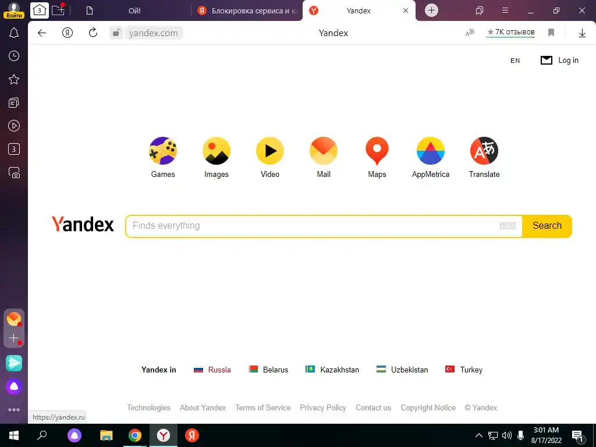Open Yandex in Kazakhstan link
596x447 pixels.
(x=332, y=370)
